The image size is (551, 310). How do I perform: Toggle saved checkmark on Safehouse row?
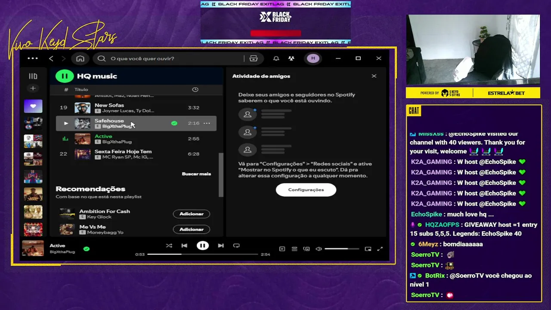[x=174, y=123]
